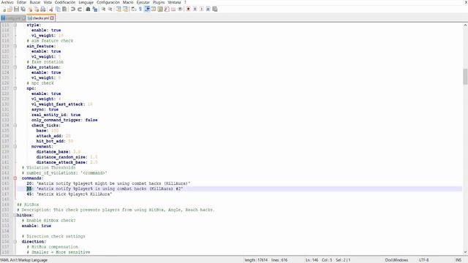This screenshot has height=263, width=468.
Task: Open the Archivo menu
Action: point(7,2)
